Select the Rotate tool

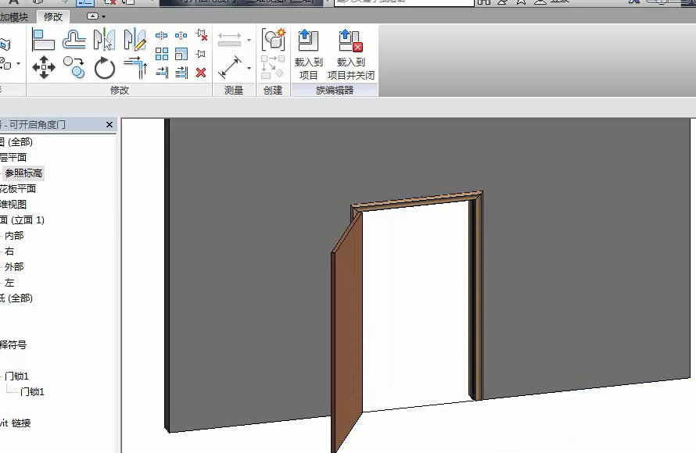coord(105,69)
